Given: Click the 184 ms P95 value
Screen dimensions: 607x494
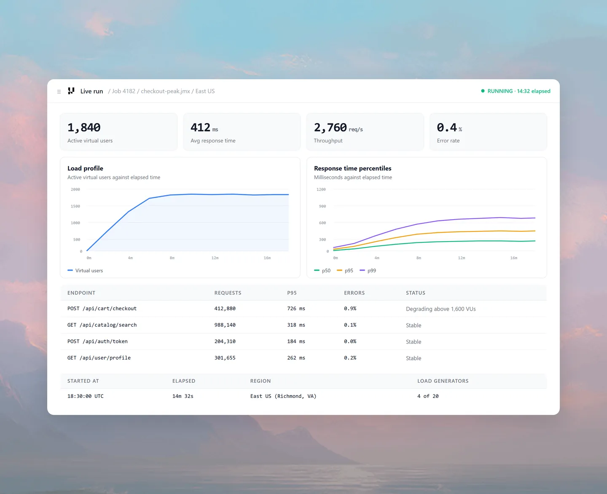Looking at the screenshot, I should [x=296, y=341].
